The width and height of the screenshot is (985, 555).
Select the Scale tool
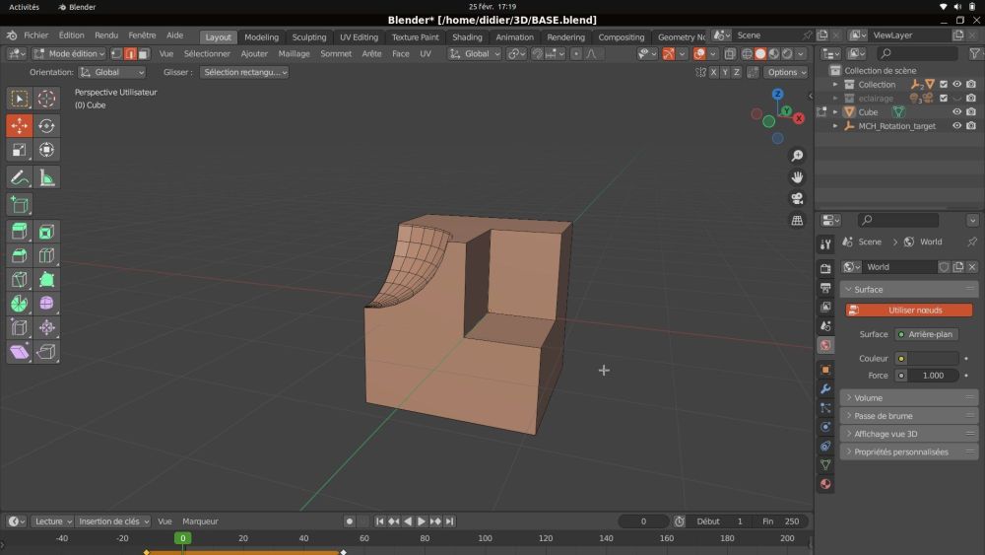(19, 150)
